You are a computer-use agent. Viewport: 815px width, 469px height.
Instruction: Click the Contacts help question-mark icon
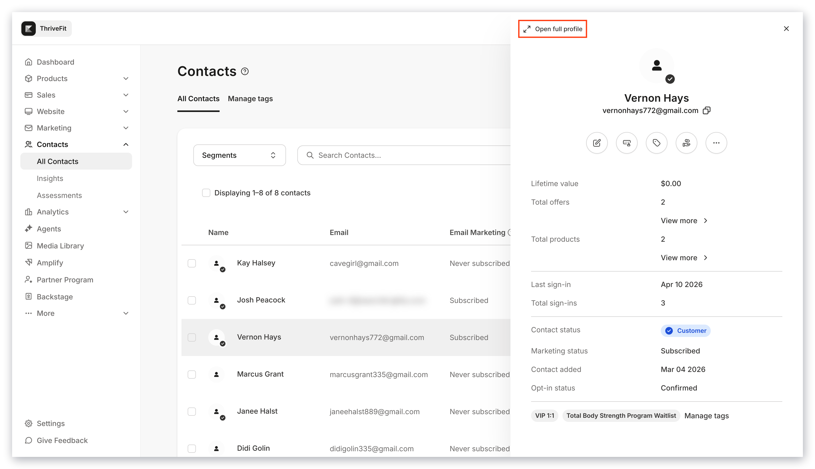[245, 71]
